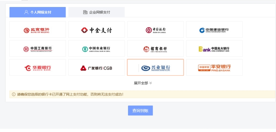The width and height of the screenshot is (276, 132).
Task: Switch to 个人网银支付 tab
Action: click(x=38, y=12)
